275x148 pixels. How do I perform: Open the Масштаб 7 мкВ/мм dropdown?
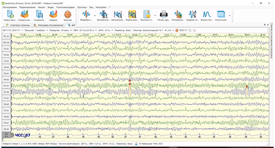click(47, 30)
